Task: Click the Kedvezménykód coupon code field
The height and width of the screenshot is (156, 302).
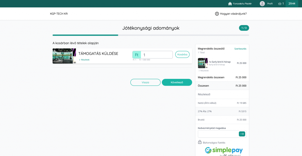Action: [218, 134]
